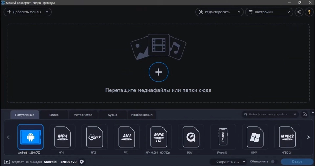Select the AVI video format icon
The image size is (315, 166).
(127, 137)
